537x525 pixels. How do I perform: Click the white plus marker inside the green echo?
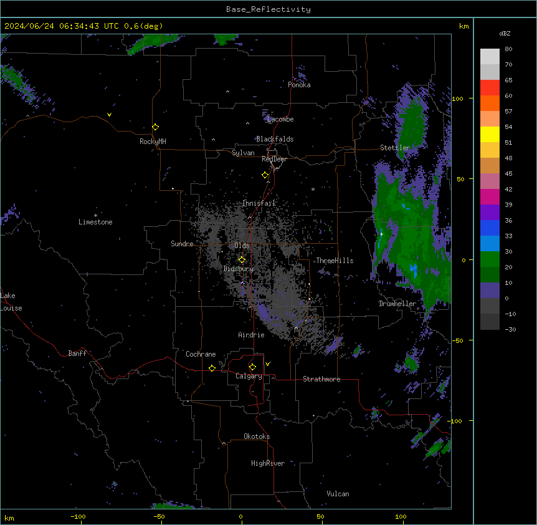(381, 234)
